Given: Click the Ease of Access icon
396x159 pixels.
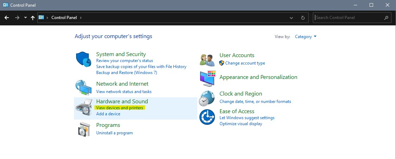Looking at the screenshot, I should click(x=207, y=117).
